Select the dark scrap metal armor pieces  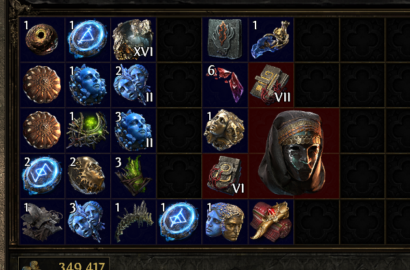click(x=42, y=222)
